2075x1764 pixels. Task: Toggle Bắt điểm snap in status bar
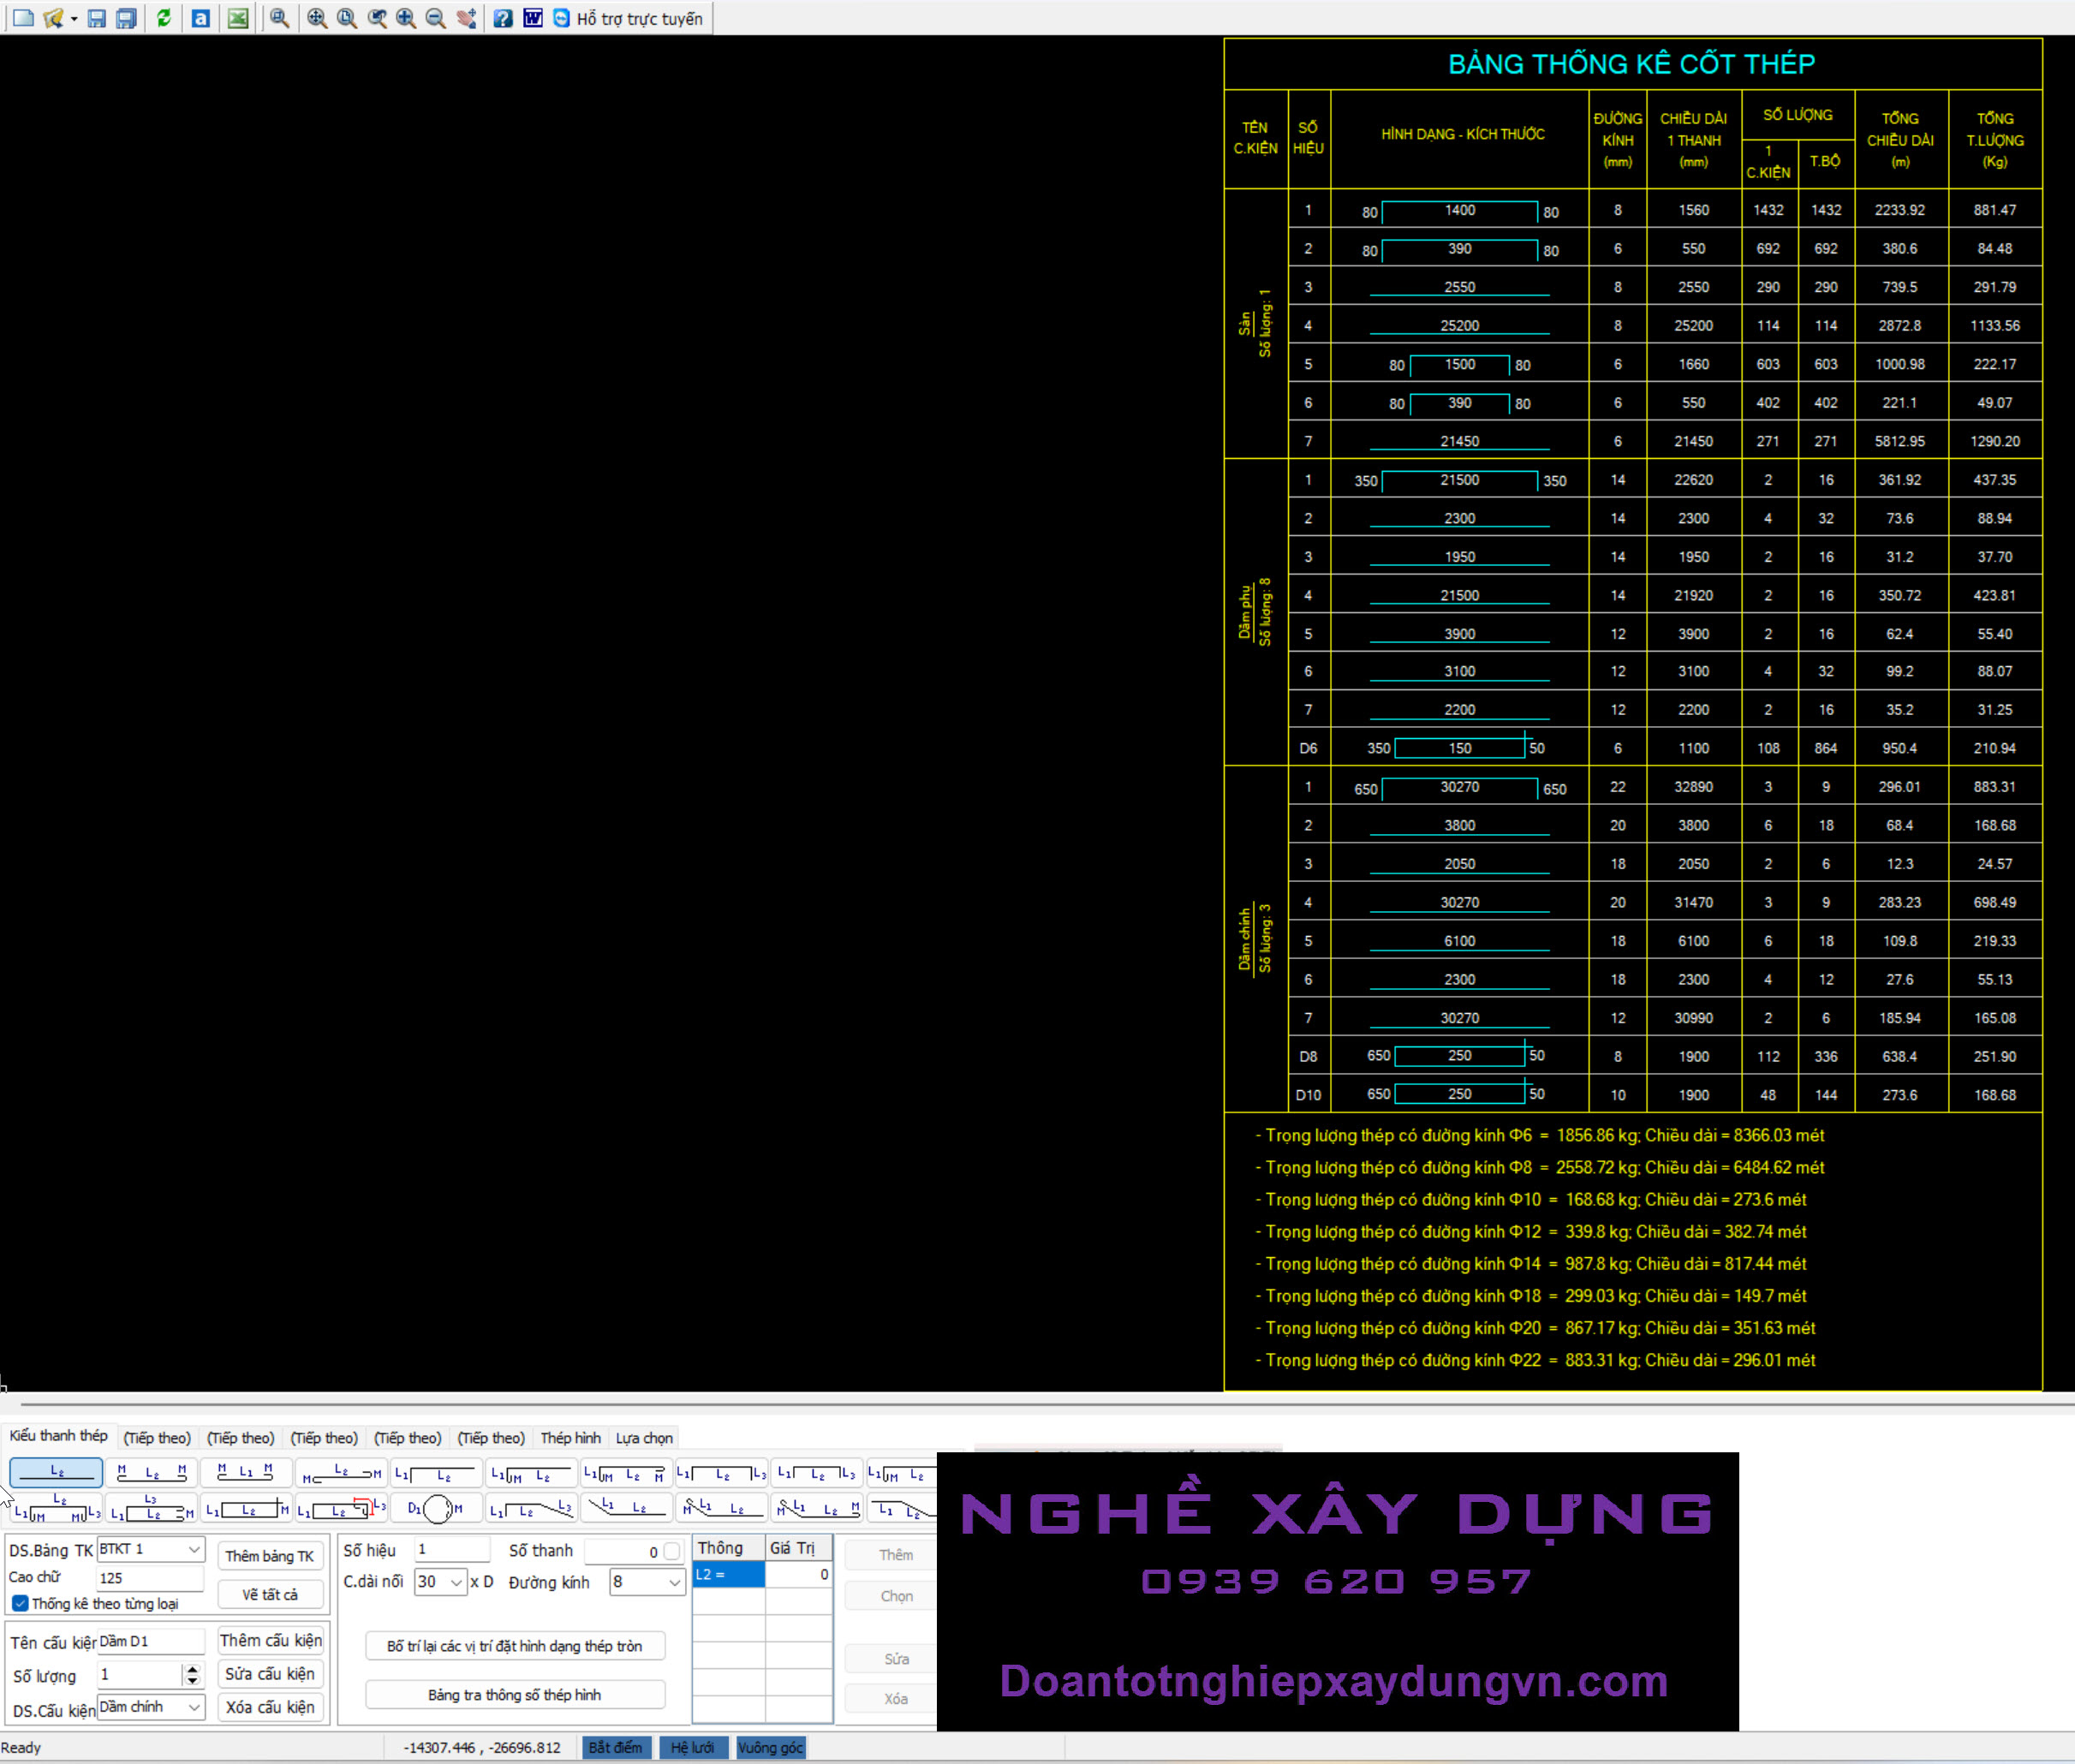[615, 1747]
